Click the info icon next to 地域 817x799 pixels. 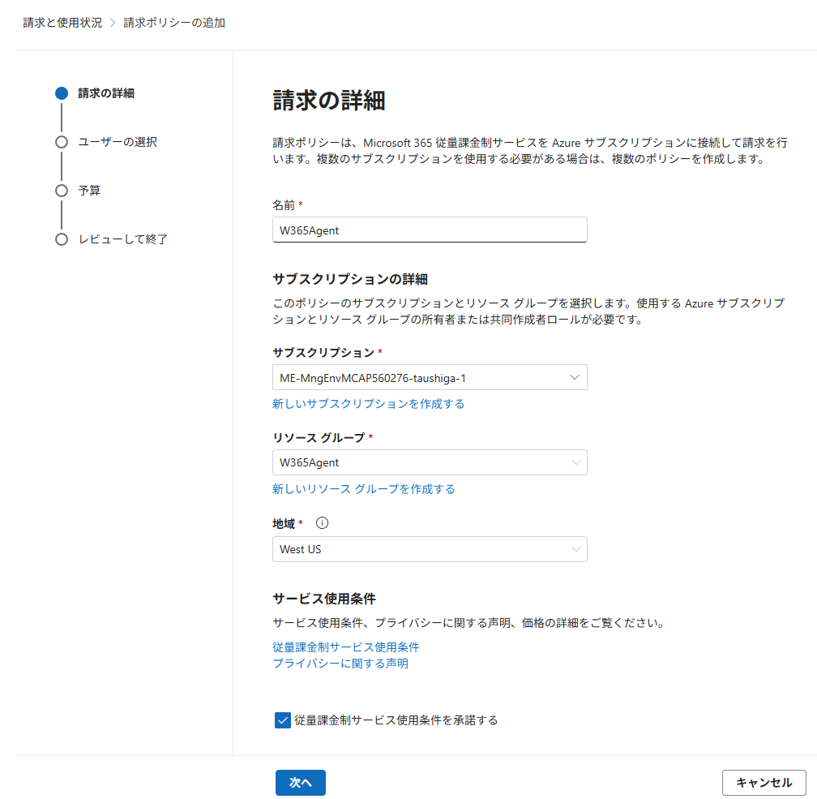(x=322, y=523)
